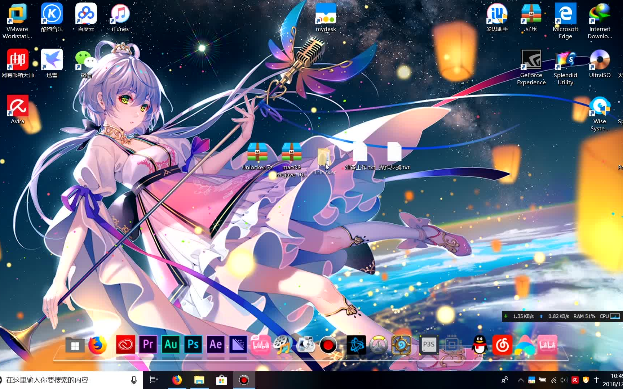Select the 好压 desktop icon
This screenshot has width=623, height=389.
pyautogui.click(x=531, y=17)
